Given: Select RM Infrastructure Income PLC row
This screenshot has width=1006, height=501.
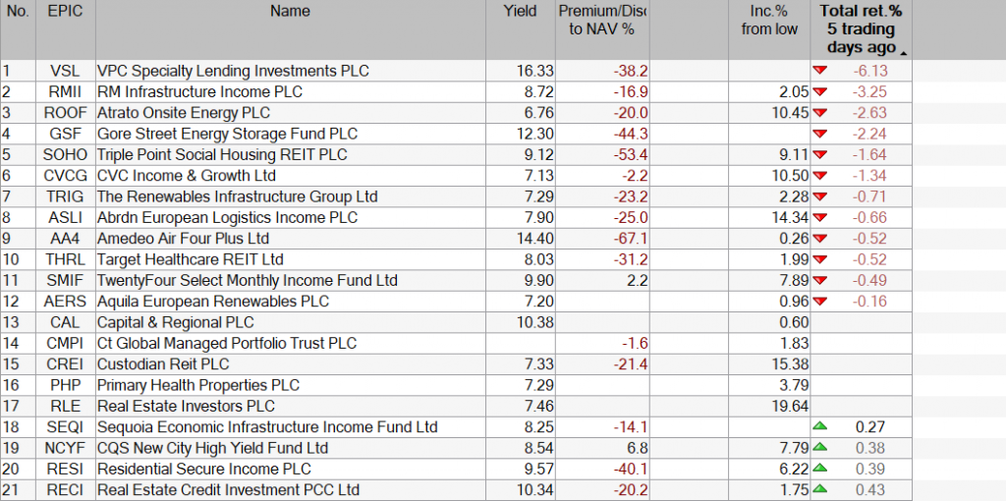Looking at the screenshot, I should [456, 91].
